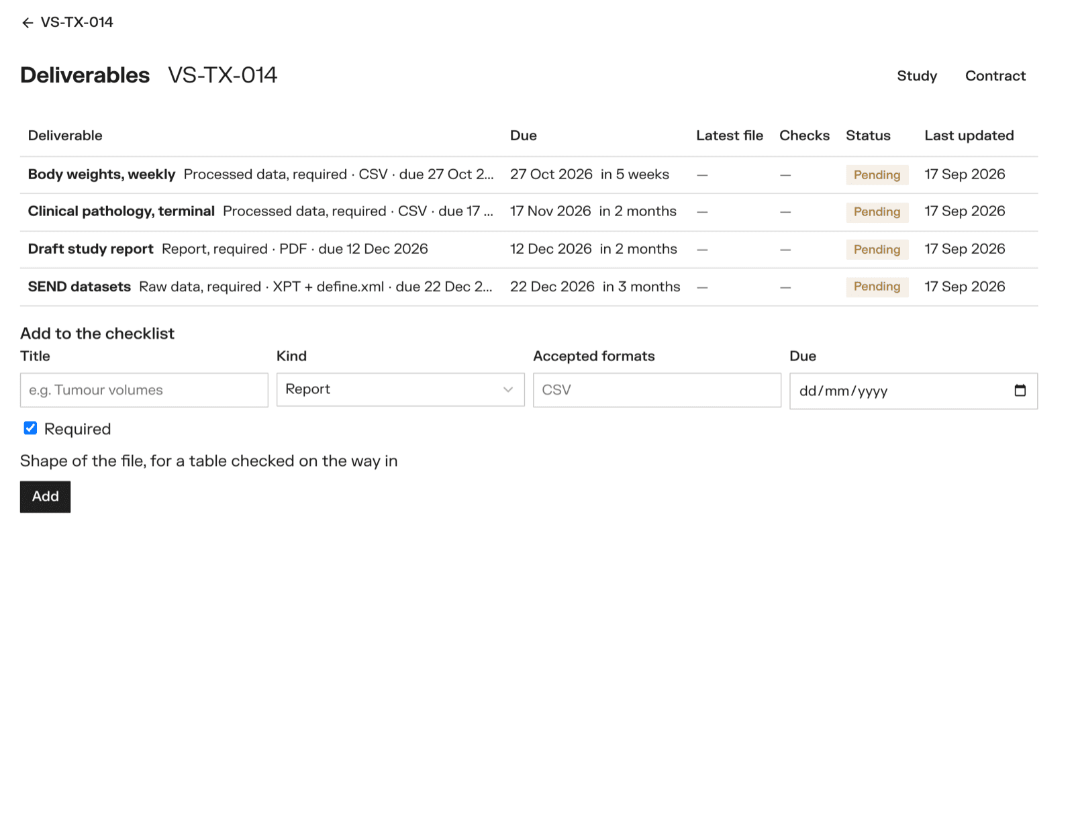Click the Status column header
This screenshot has height=835, width=1074.
(x=868, y=136)
